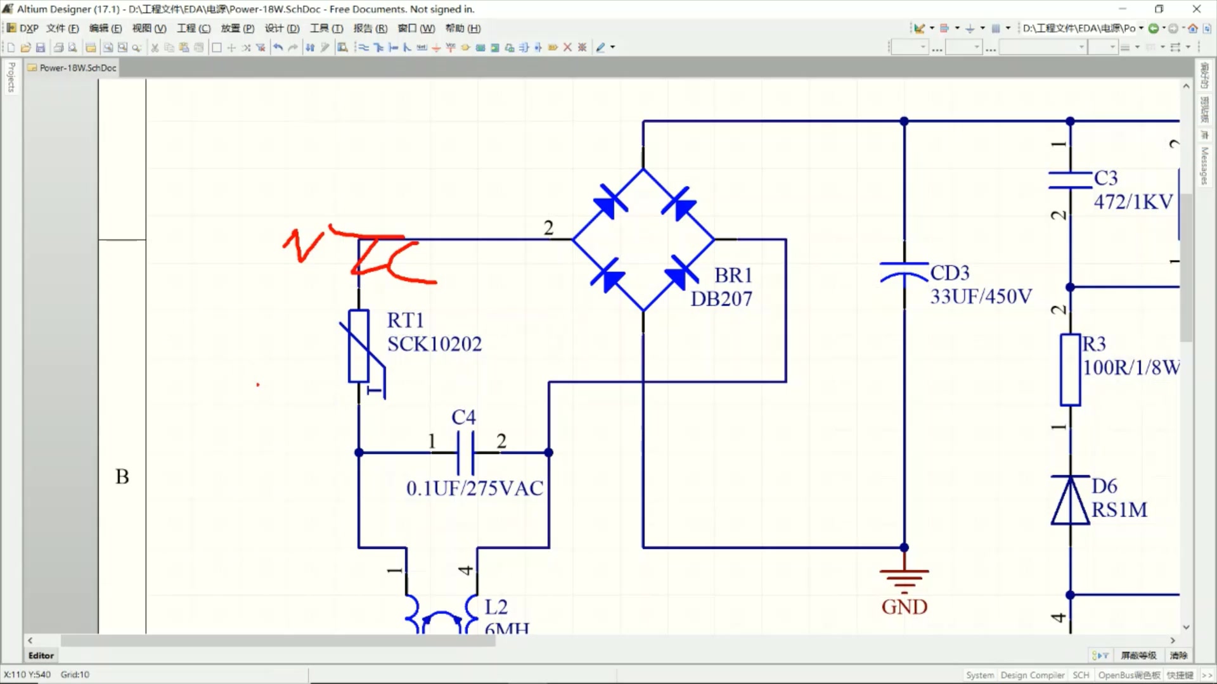The image size is (1217, 684).
Task: Place a GND power port
Action: pyautogui.click(x=436, y=47)
